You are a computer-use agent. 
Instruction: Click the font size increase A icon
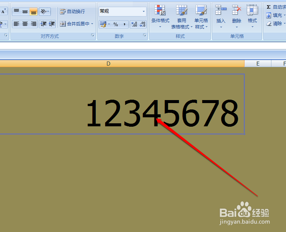tap(3, 12)
